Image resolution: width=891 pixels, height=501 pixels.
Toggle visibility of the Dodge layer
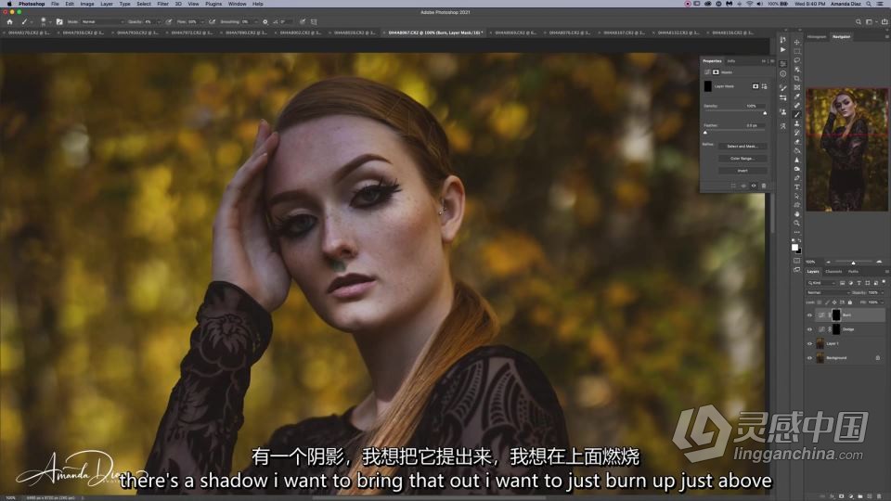point(809,329)
